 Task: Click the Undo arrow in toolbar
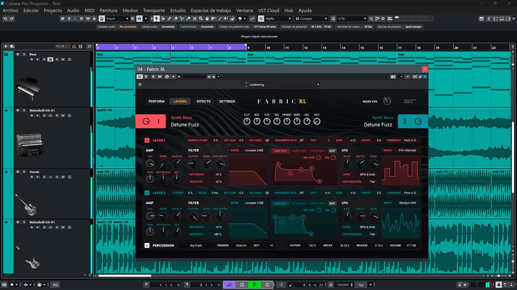click(5, 18)
